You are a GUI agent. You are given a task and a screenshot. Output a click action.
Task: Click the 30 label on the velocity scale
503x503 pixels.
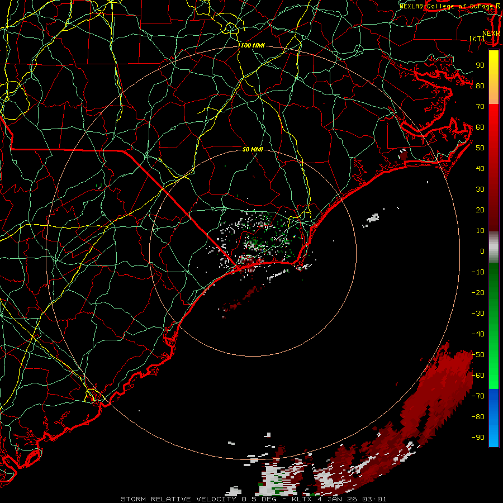(x=480, y=189)
